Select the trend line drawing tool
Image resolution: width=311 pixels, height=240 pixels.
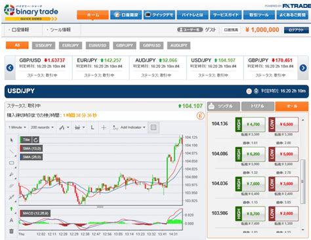(x=12, y=151)
